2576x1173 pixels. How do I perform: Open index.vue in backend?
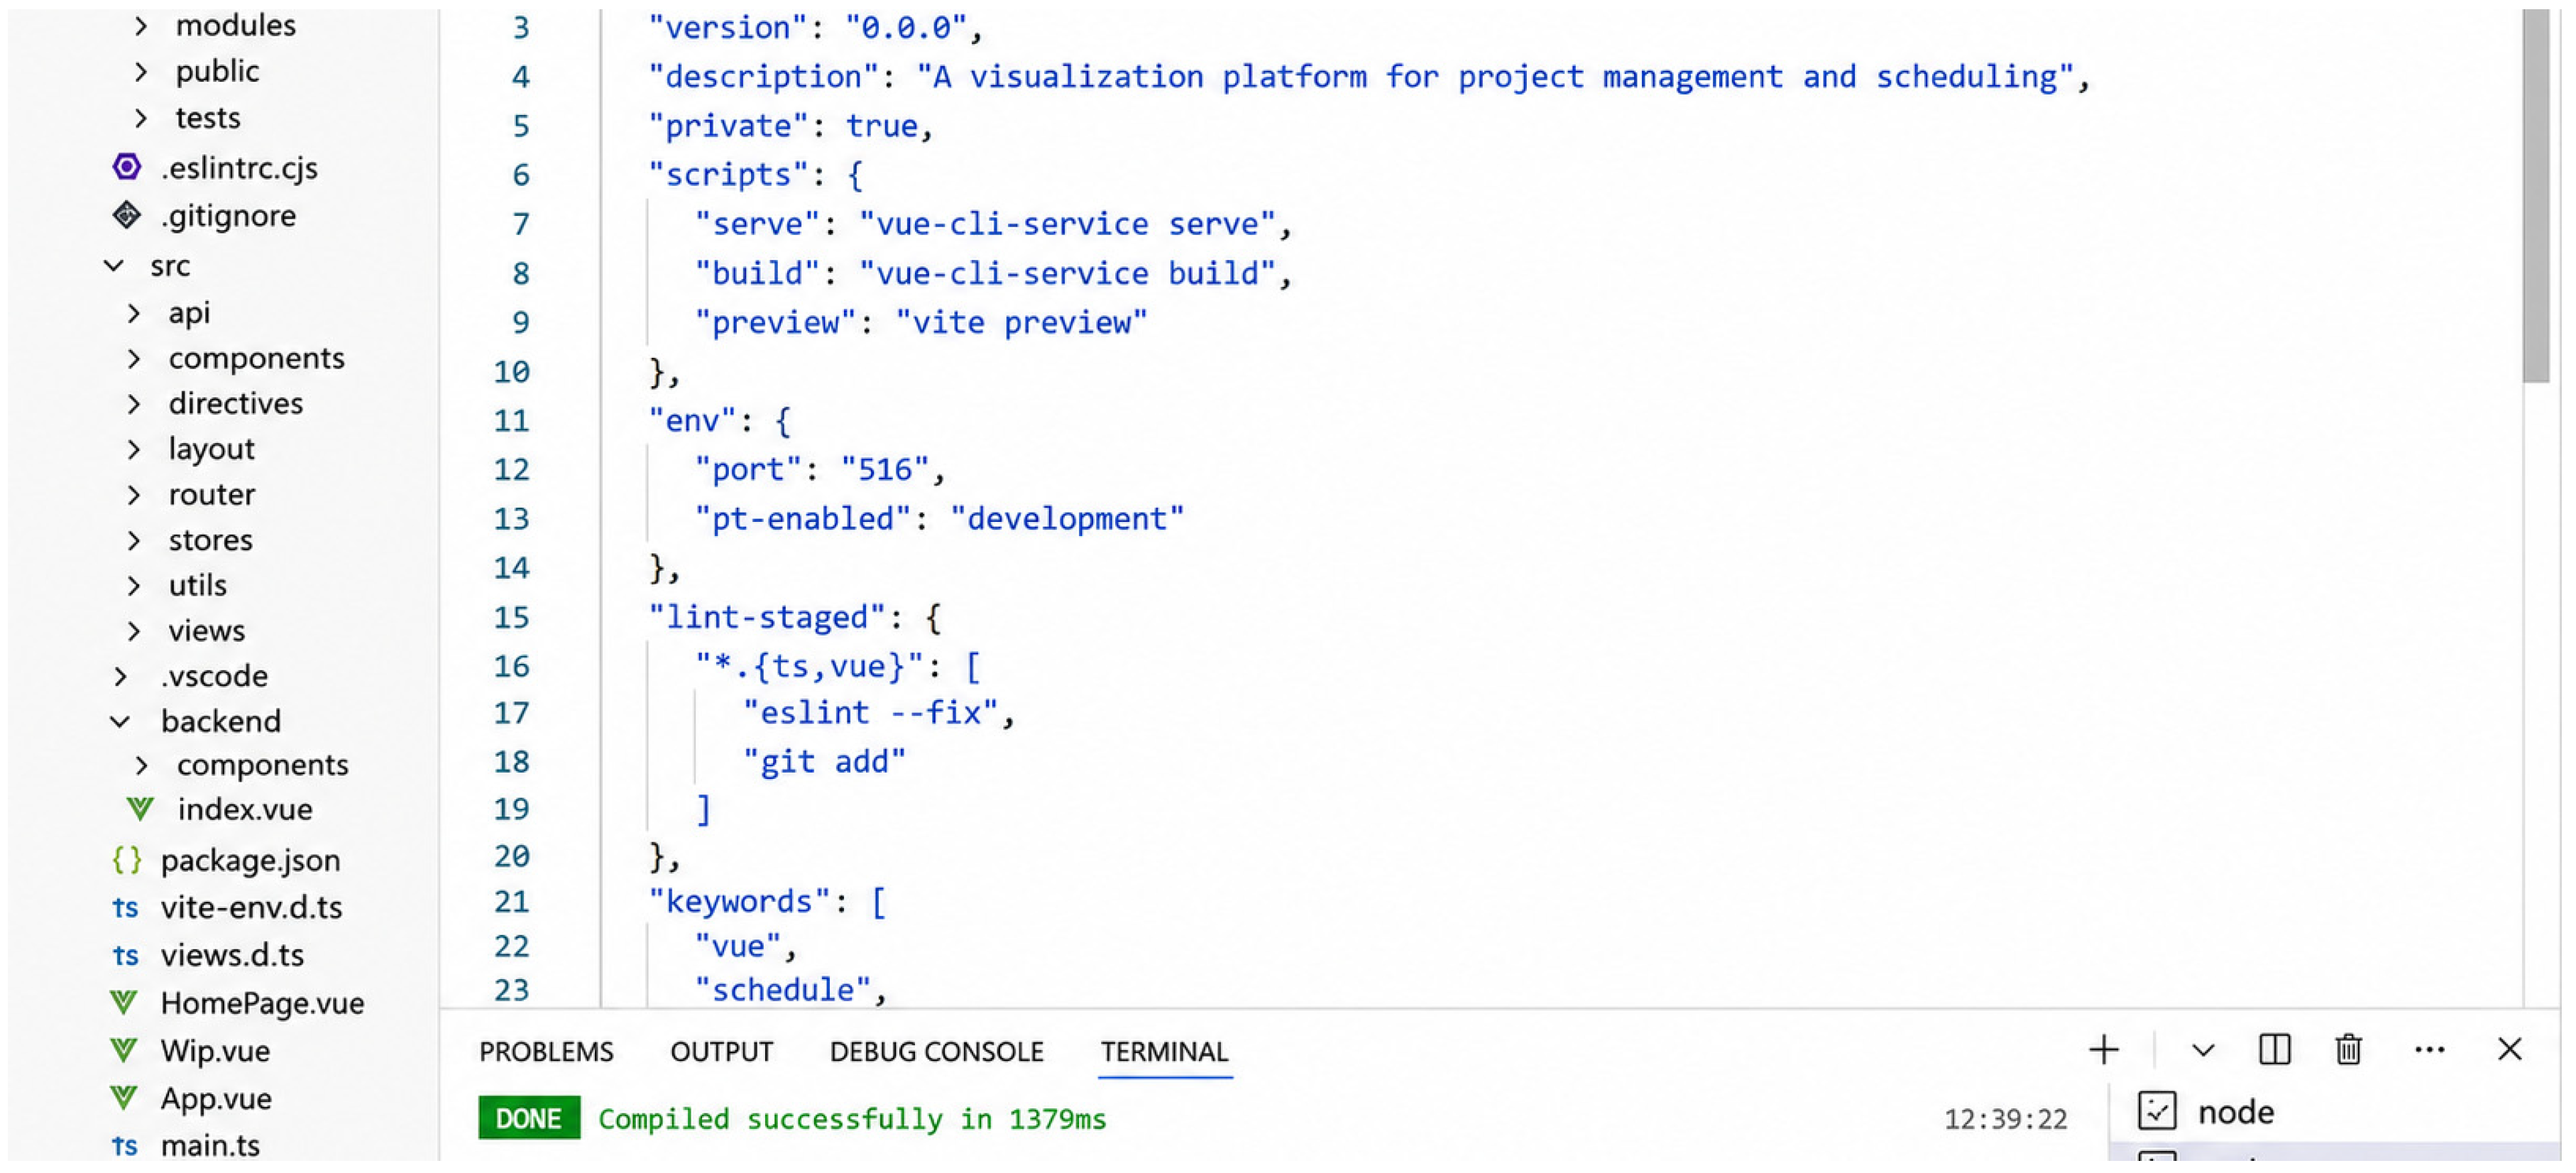coord(245,809)
